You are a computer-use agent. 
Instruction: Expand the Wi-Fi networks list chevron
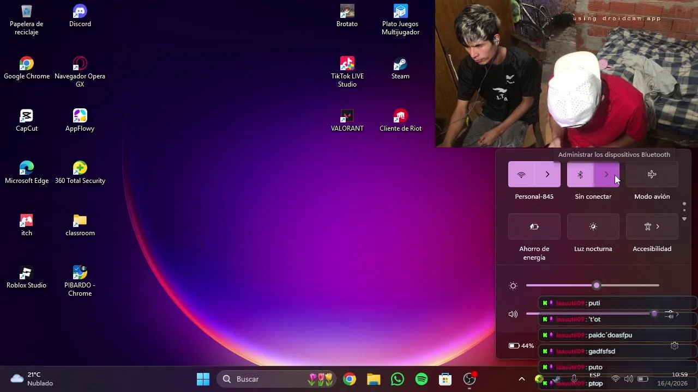coord(547,174)
